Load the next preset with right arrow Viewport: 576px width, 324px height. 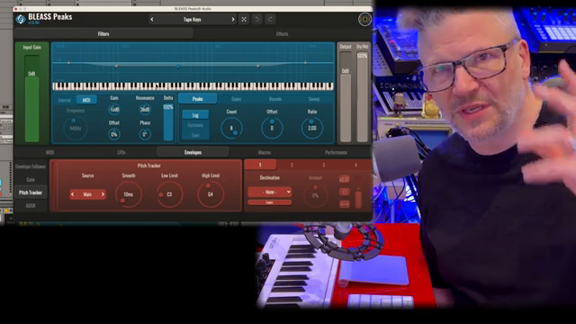click(232, 20)
